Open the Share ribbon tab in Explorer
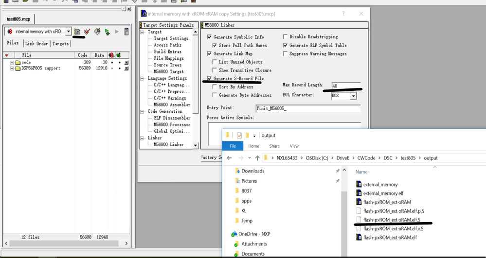The height and width of the screenshot is (258, 486). 274,146
